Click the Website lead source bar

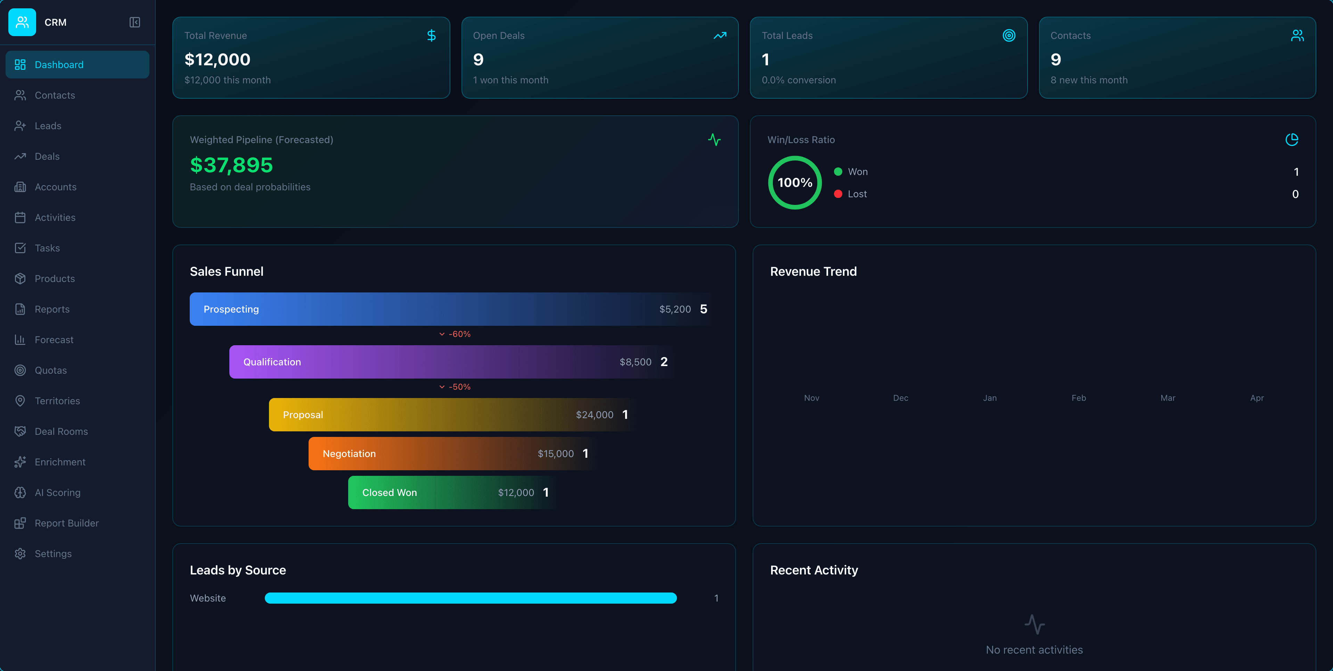tap(470, 598)
